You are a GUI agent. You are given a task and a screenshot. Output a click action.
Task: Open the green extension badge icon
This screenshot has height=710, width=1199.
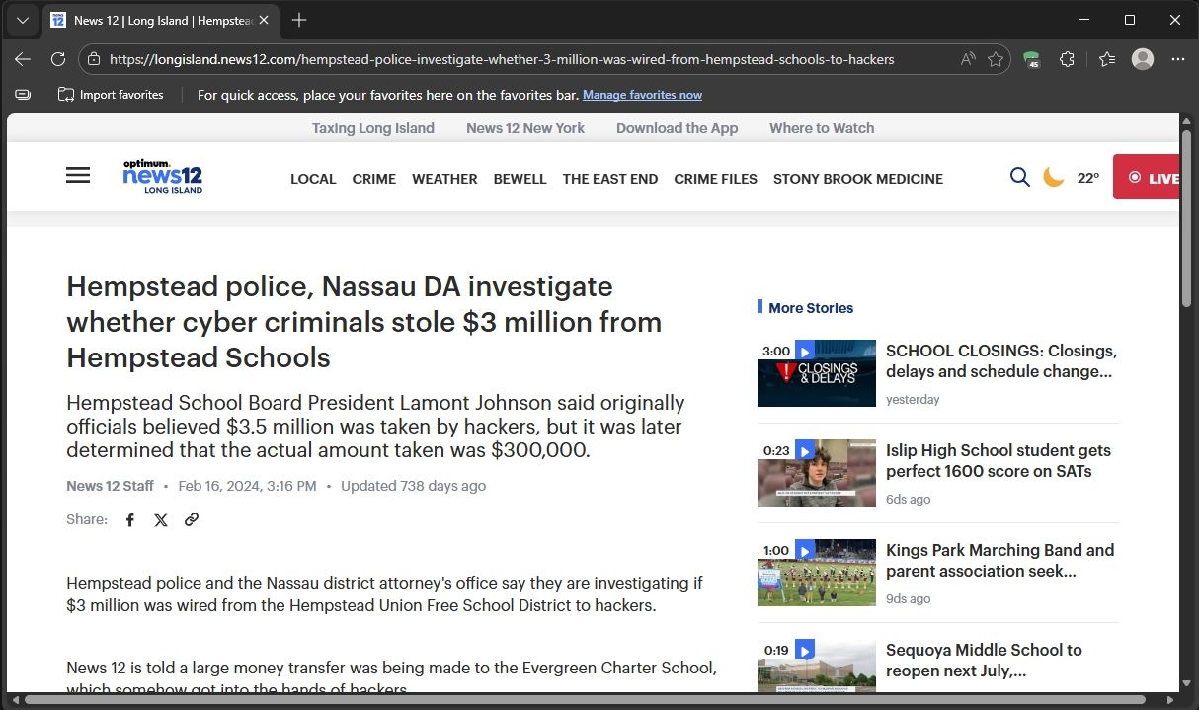[1032, 59]
